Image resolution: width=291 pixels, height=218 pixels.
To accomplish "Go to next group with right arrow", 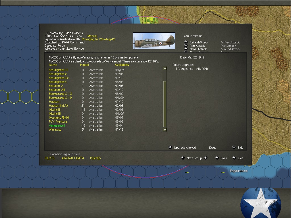I will (206, 158).
